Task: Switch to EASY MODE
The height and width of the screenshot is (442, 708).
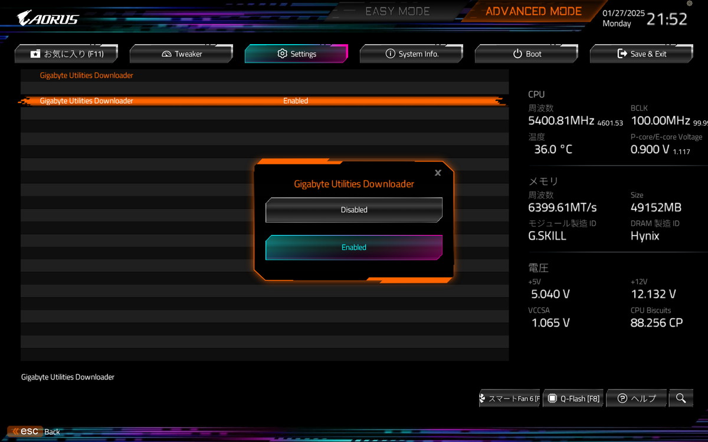Action: tap(398, 11)
